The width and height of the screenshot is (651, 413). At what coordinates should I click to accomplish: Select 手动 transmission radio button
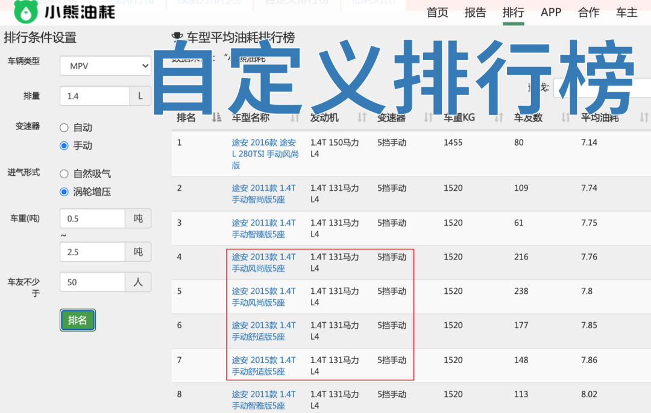click(x=64, y=146)
